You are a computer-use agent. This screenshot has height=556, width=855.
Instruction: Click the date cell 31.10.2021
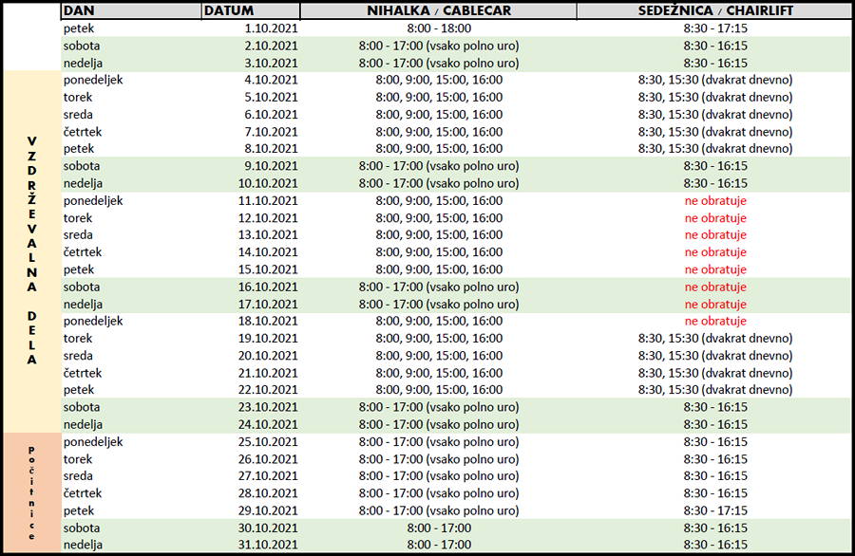coord(268,545)
